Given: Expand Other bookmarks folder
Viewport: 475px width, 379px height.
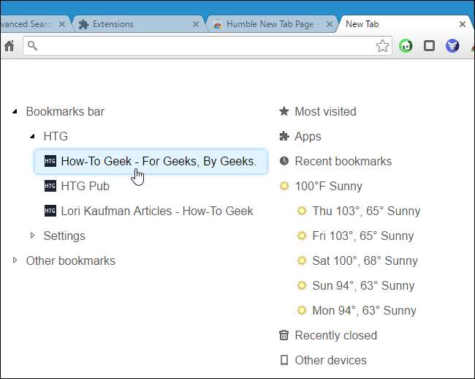Looking at the screenshot, I should [15, 261].
